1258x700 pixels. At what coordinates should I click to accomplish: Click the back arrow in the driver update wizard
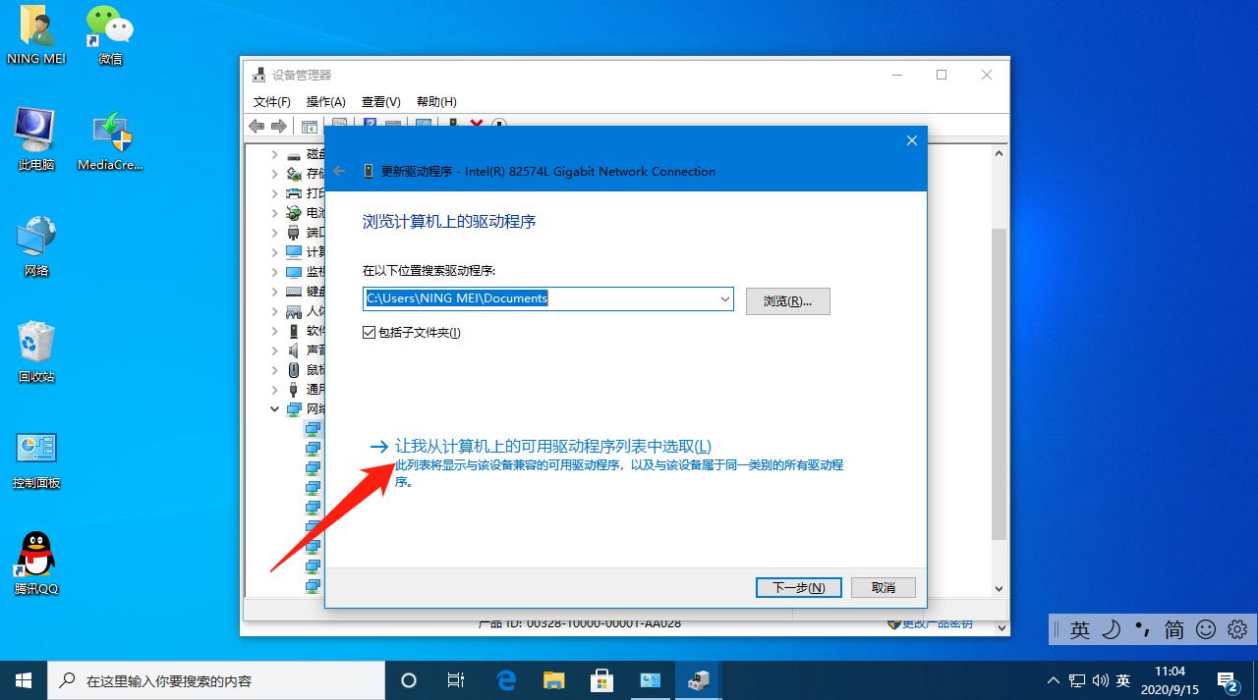pos(339,171)
